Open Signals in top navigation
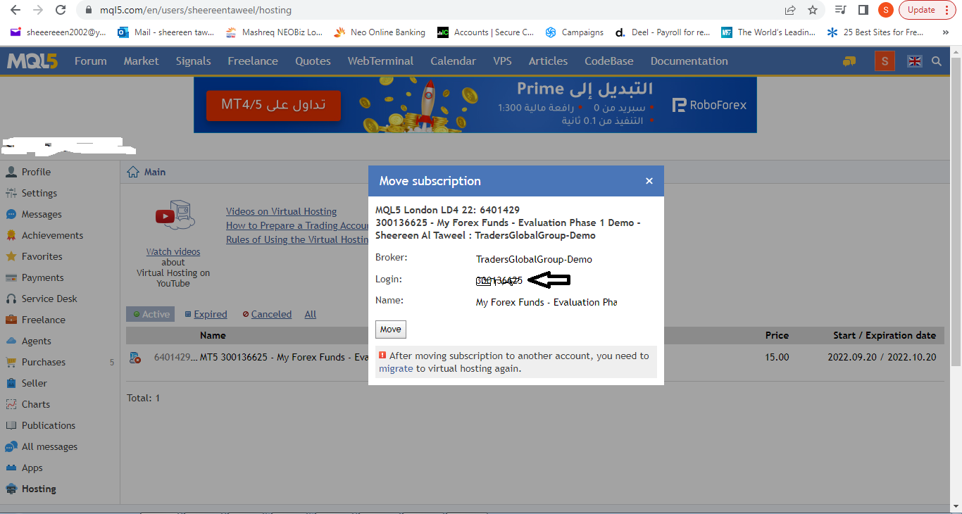The image size is (962, 514). 194,61
